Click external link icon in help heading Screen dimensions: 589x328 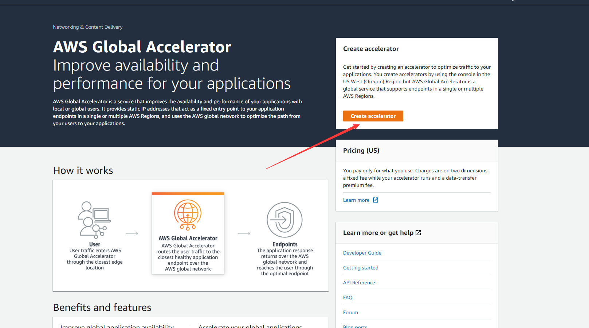pyautogui.click(x=418, y=233)
